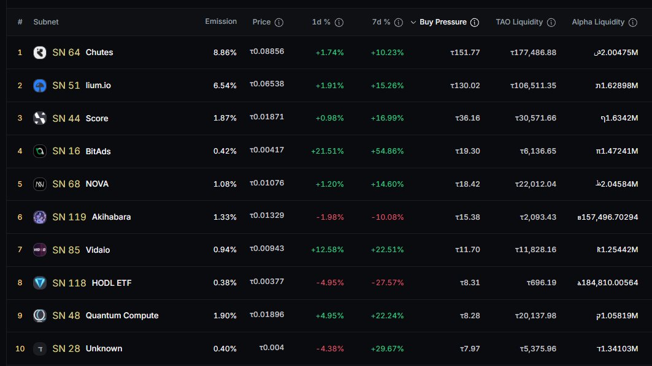Open the HODL ETF shield logo
Screen dimensions: 652x366
(39, 283)
